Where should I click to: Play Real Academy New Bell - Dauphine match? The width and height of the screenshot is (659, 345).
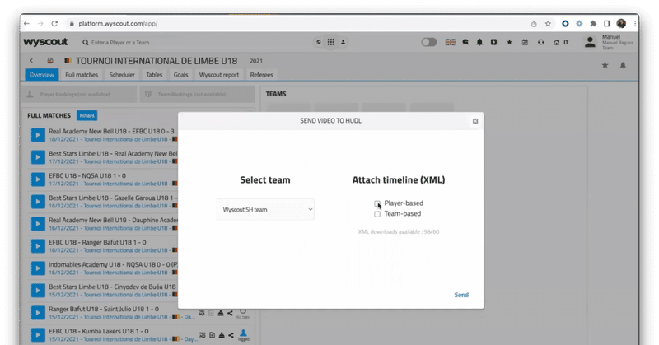(38, 224)
